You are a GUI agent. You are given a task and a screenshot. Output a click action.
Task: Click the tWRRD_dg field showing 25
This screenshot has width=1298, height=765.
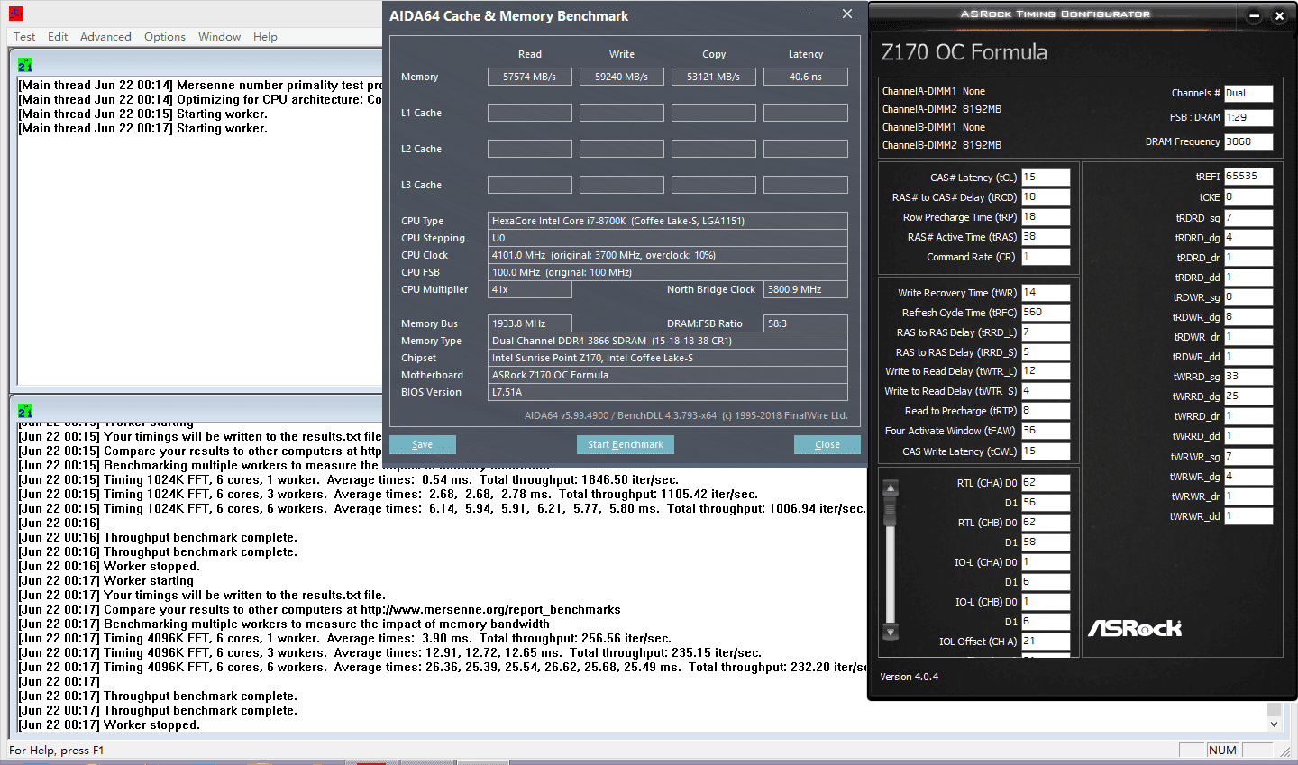coord(1248,396)
